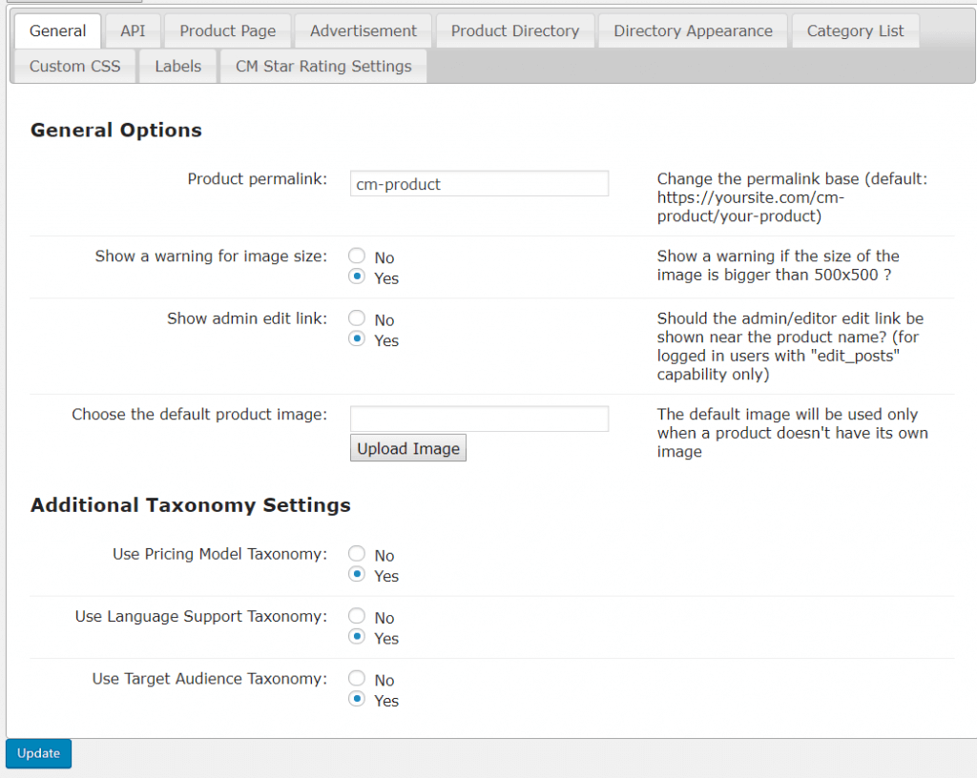This screenshot has height=778, width=977.
Task: Open the Category List tab
Action: pyautogui.click(x=855, y=31)
